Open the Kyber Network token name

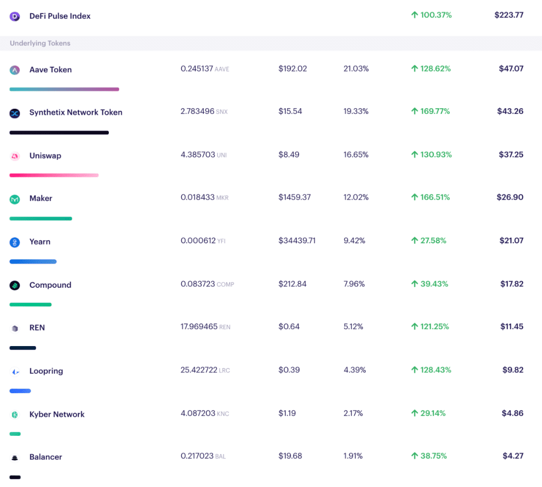coord(57,414)
